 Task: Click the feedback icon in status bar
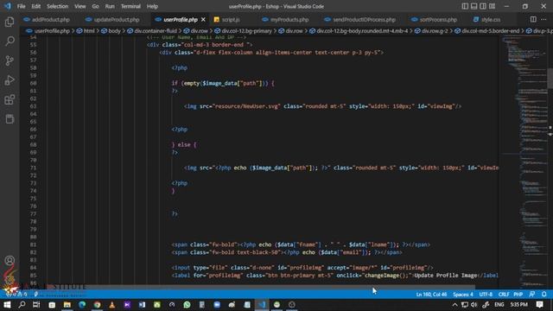coord(532,294)
